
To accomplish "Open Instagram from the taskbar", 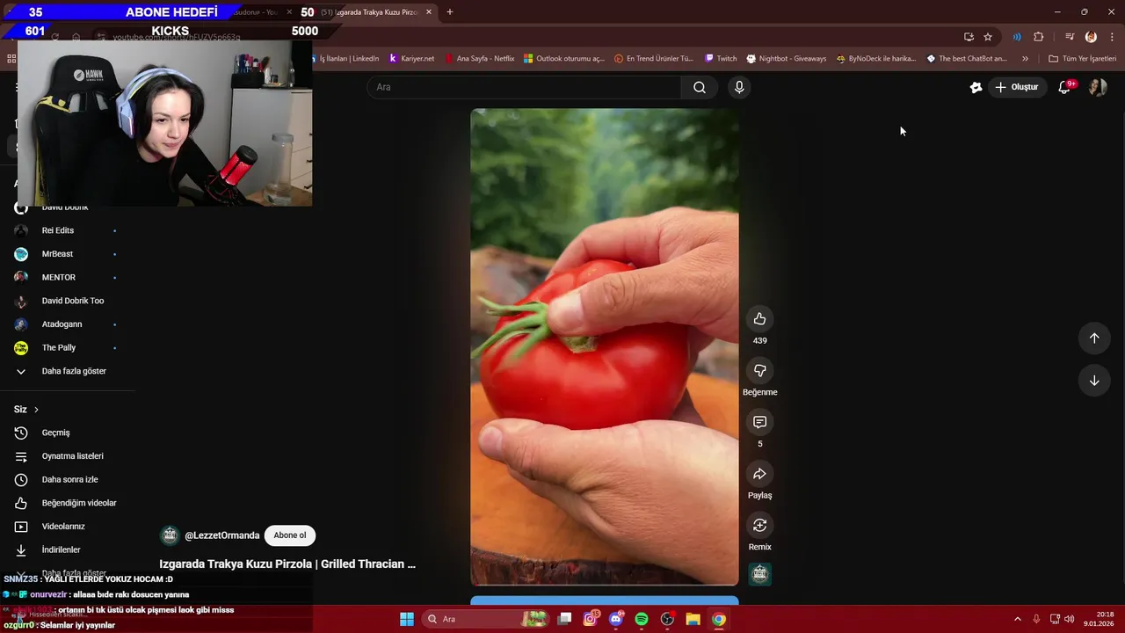I will (x=590, y=619).
